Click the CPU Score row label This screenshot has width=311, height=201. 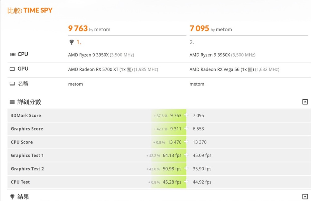pos(22,142)
